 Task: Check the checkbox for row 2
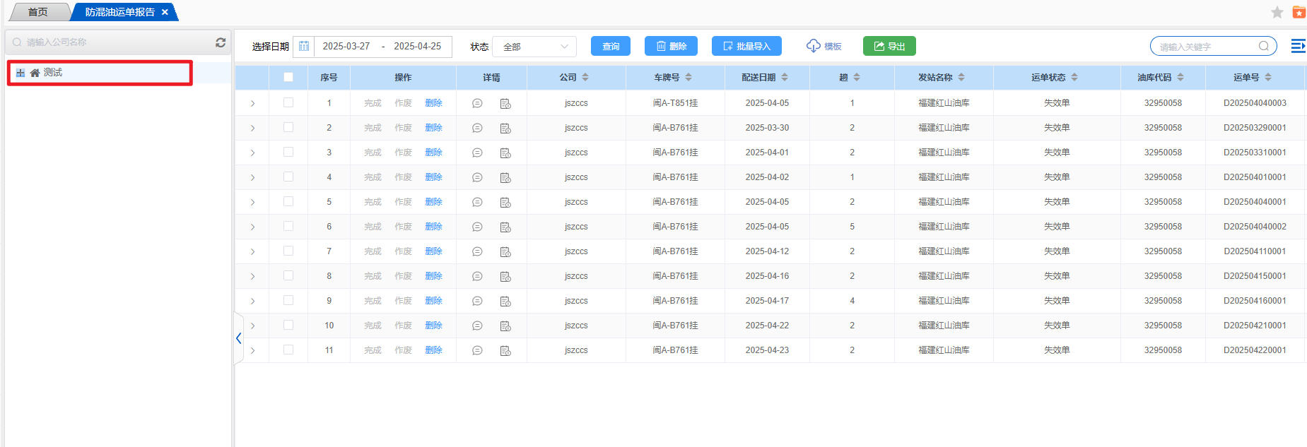pos(288,128)
